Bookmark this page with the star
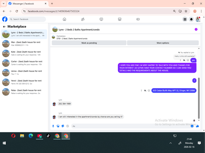The width and height of the screenshot is (205, 153). tap(186, 11)
